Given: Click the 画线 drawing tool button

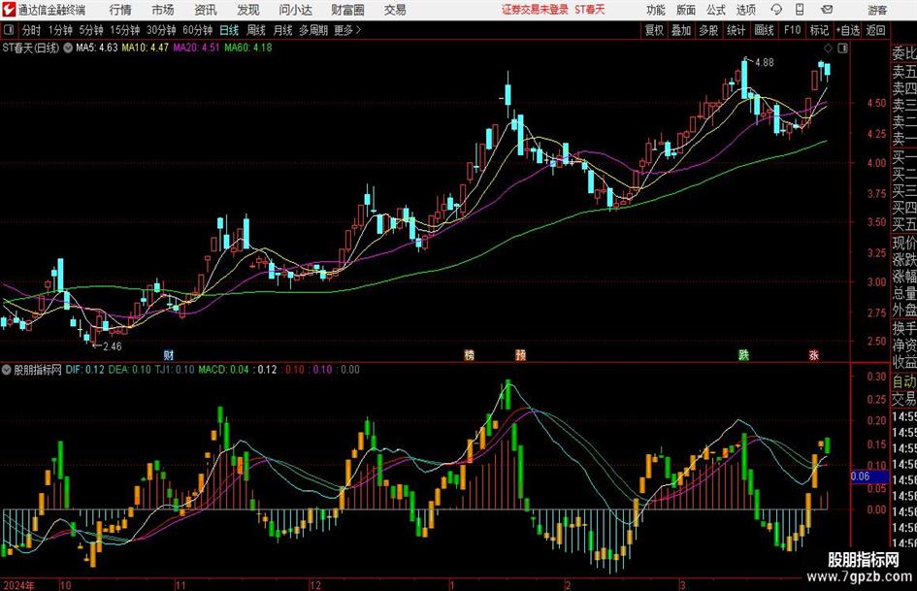Looking at the screenshot, I should pyautogui.click(x=764, y=30).
